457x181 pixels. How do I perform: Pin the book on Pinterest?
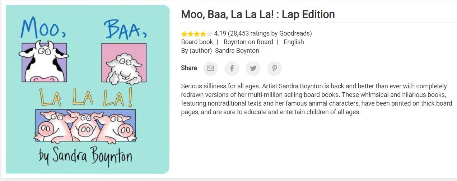pyautogui.click(x=274, y=68)
